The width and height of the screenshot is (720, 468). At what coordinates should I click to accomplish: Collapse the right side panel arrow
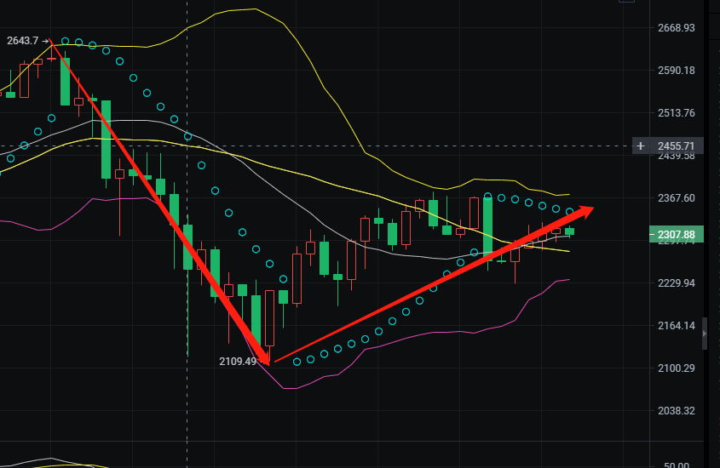click(x=705, y=334)
